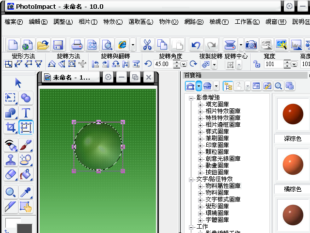Screen dimensions: 310x233
Task: Select the Red eye removal tool
Action: tap(11, 145)
